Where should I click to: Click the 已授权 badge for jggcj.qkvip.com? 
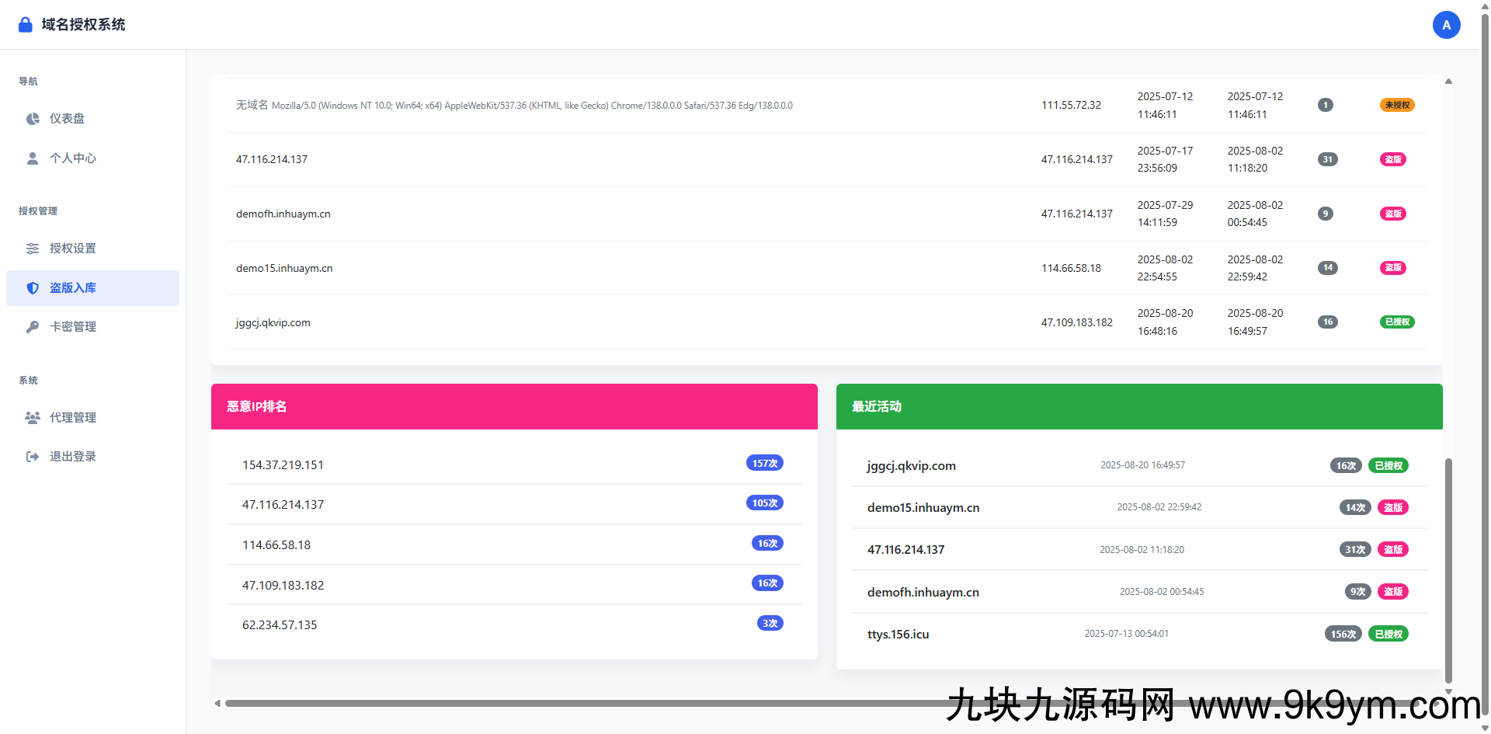pyautogui.click(x=1397, y=322)
